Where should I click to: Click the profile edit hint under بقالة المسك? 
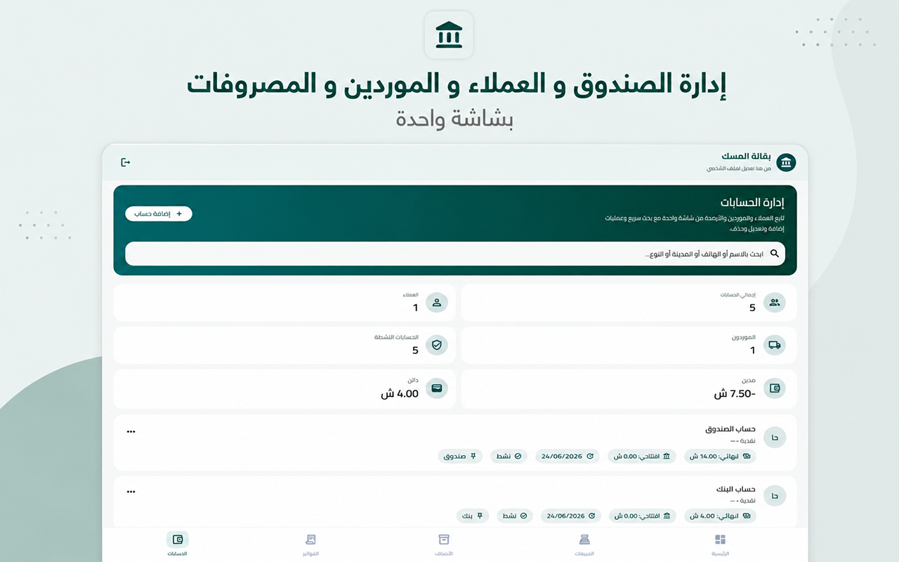click(x=739, y=169)
